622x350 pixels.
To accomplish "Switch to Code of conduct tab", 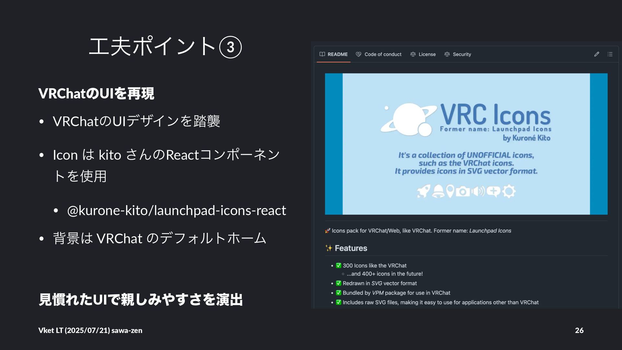I will (379, 54).
